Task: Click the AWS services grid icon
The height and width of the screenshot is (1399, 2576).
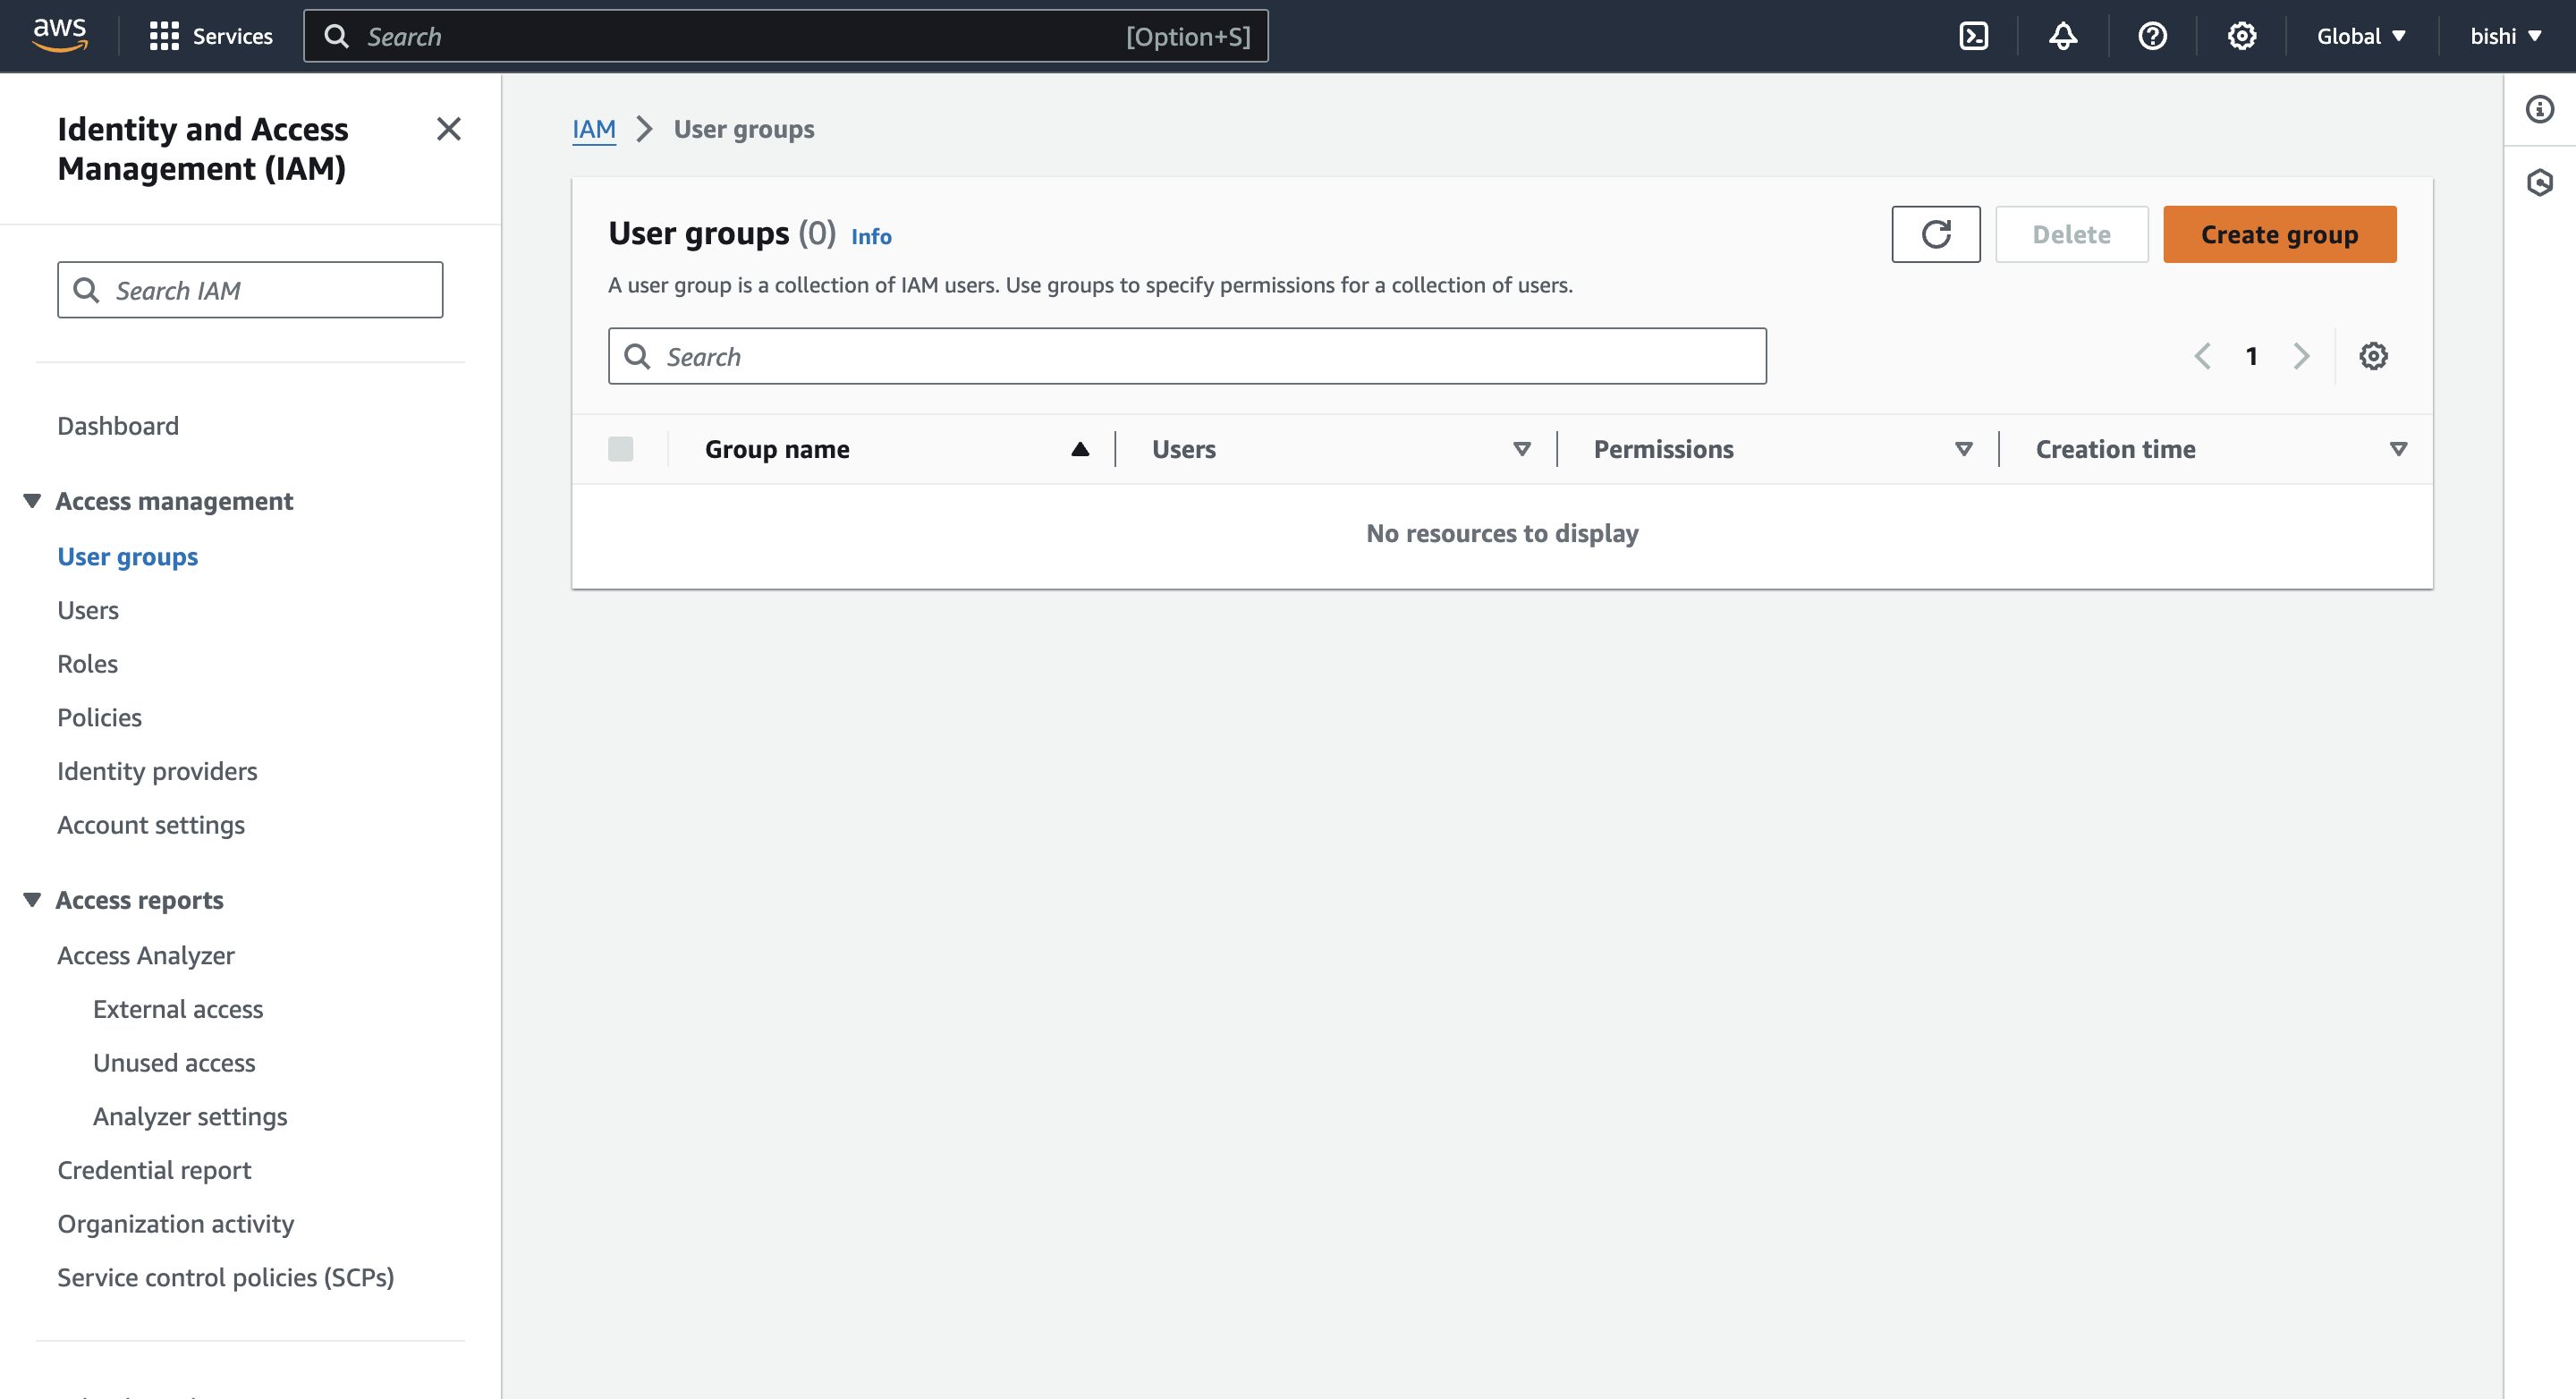Action: 169,36
